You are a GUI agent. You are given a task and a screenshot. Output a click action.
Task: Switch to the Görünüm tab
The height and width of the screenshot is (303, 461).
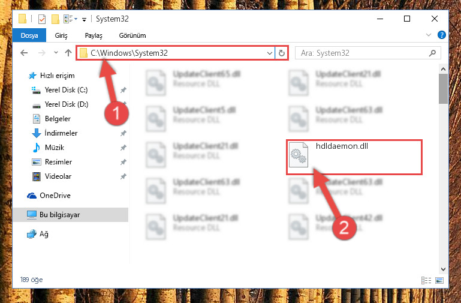[132, 35]
